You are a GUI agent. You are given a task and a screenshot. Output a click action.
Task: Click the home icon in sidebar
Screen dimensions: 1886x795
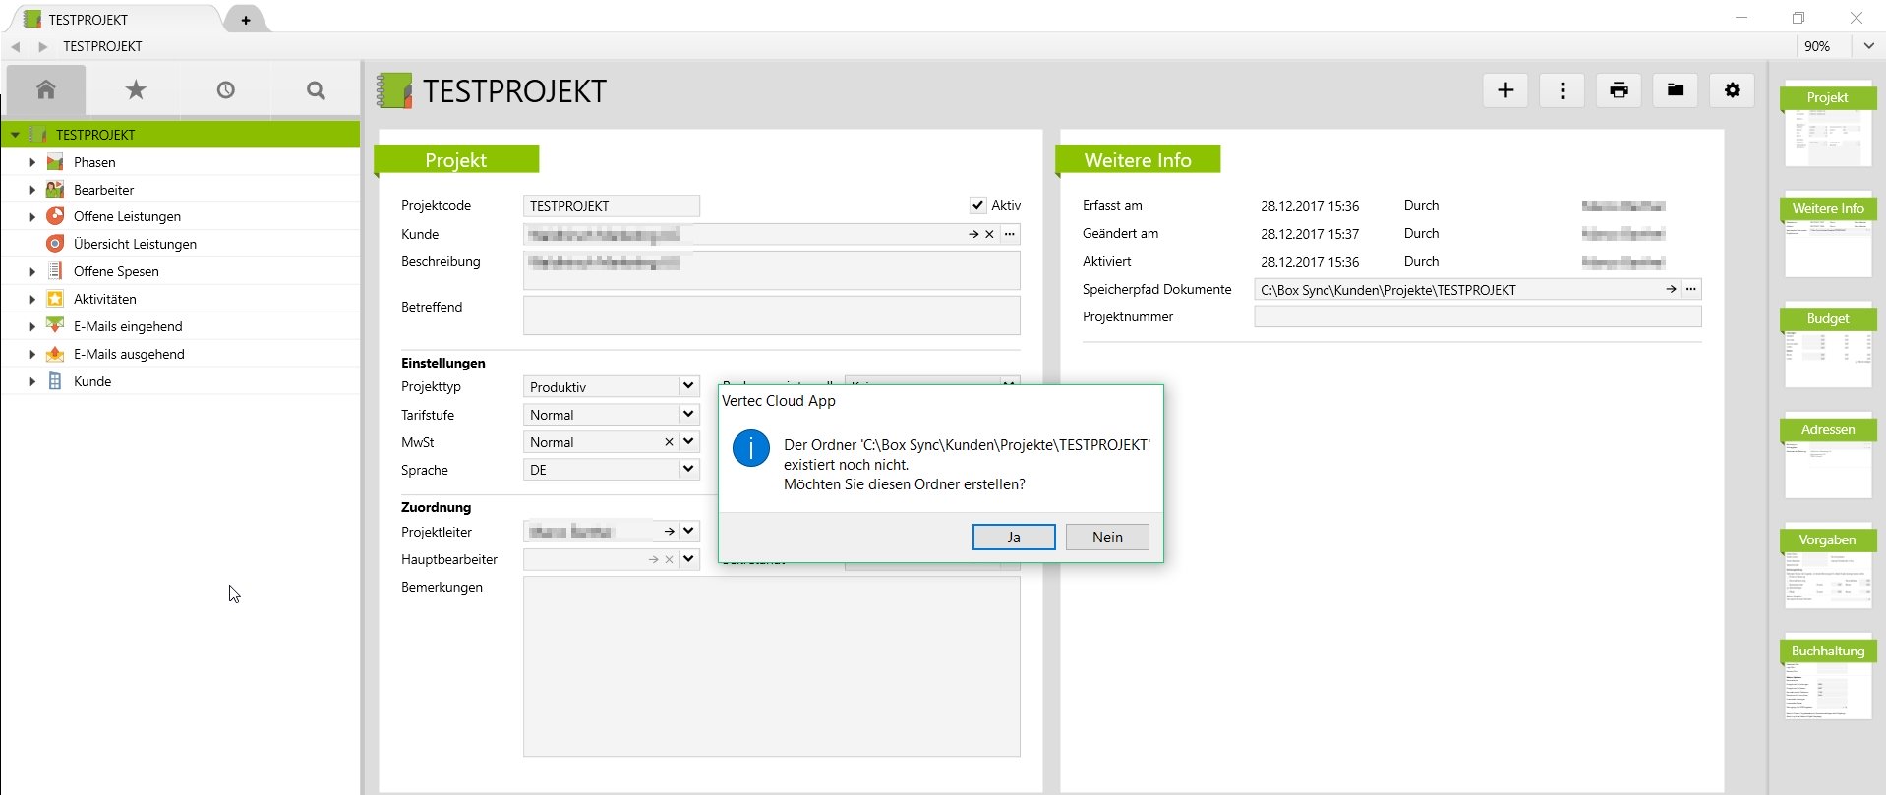point(45,90)
